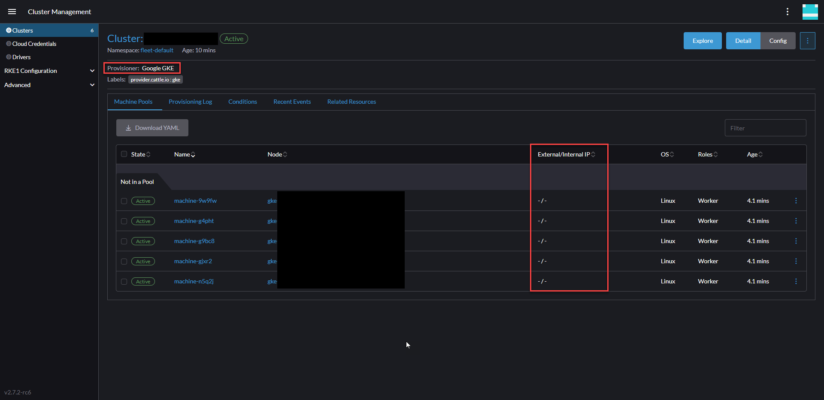
Task: Check the select-all checkbox in table header
Action: tap(124, 154)
